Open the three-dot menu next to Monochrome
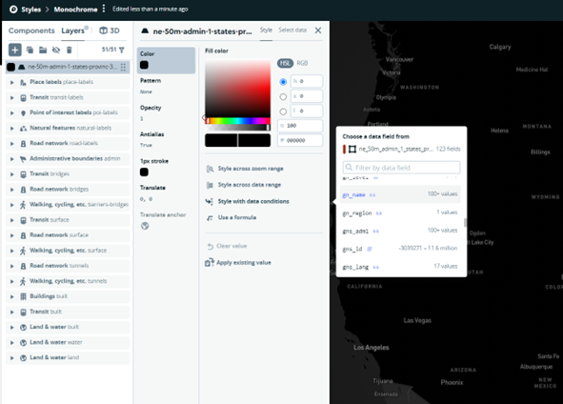The width and height of the screenshot is (563, 404). click(104, 9)
